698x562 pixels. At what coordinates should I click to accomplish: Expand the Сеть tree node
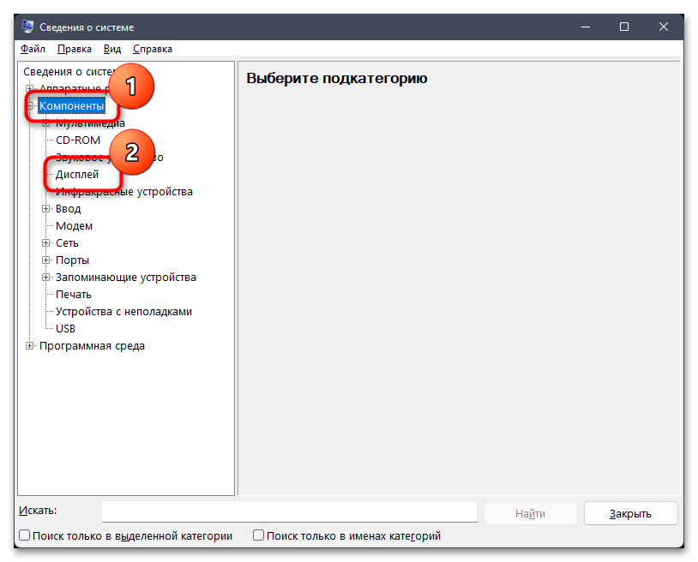tap(45, 242)
